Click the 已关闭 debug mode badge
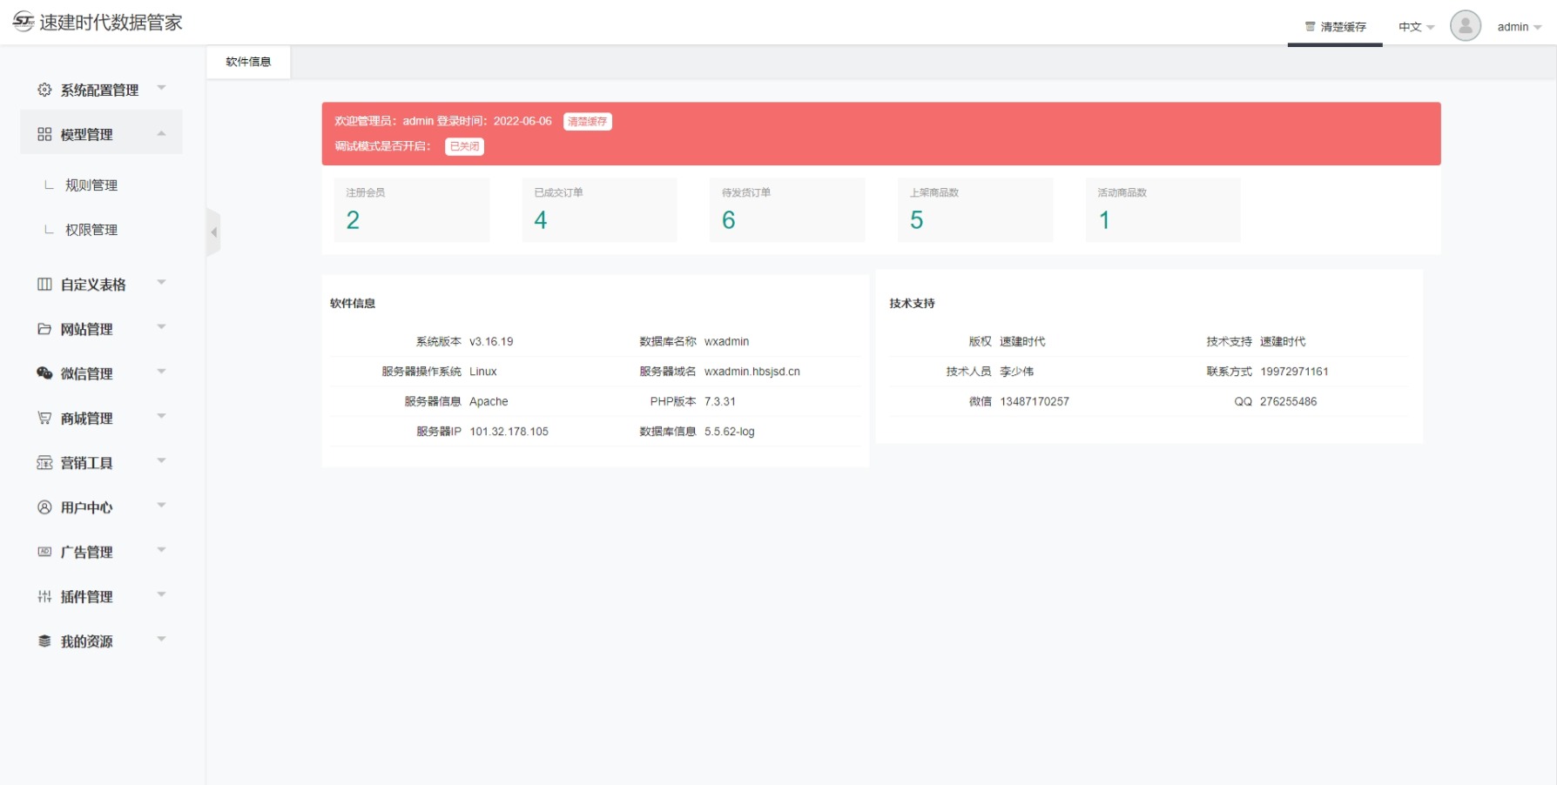The image size is (1557, 785). coord(464,146)
